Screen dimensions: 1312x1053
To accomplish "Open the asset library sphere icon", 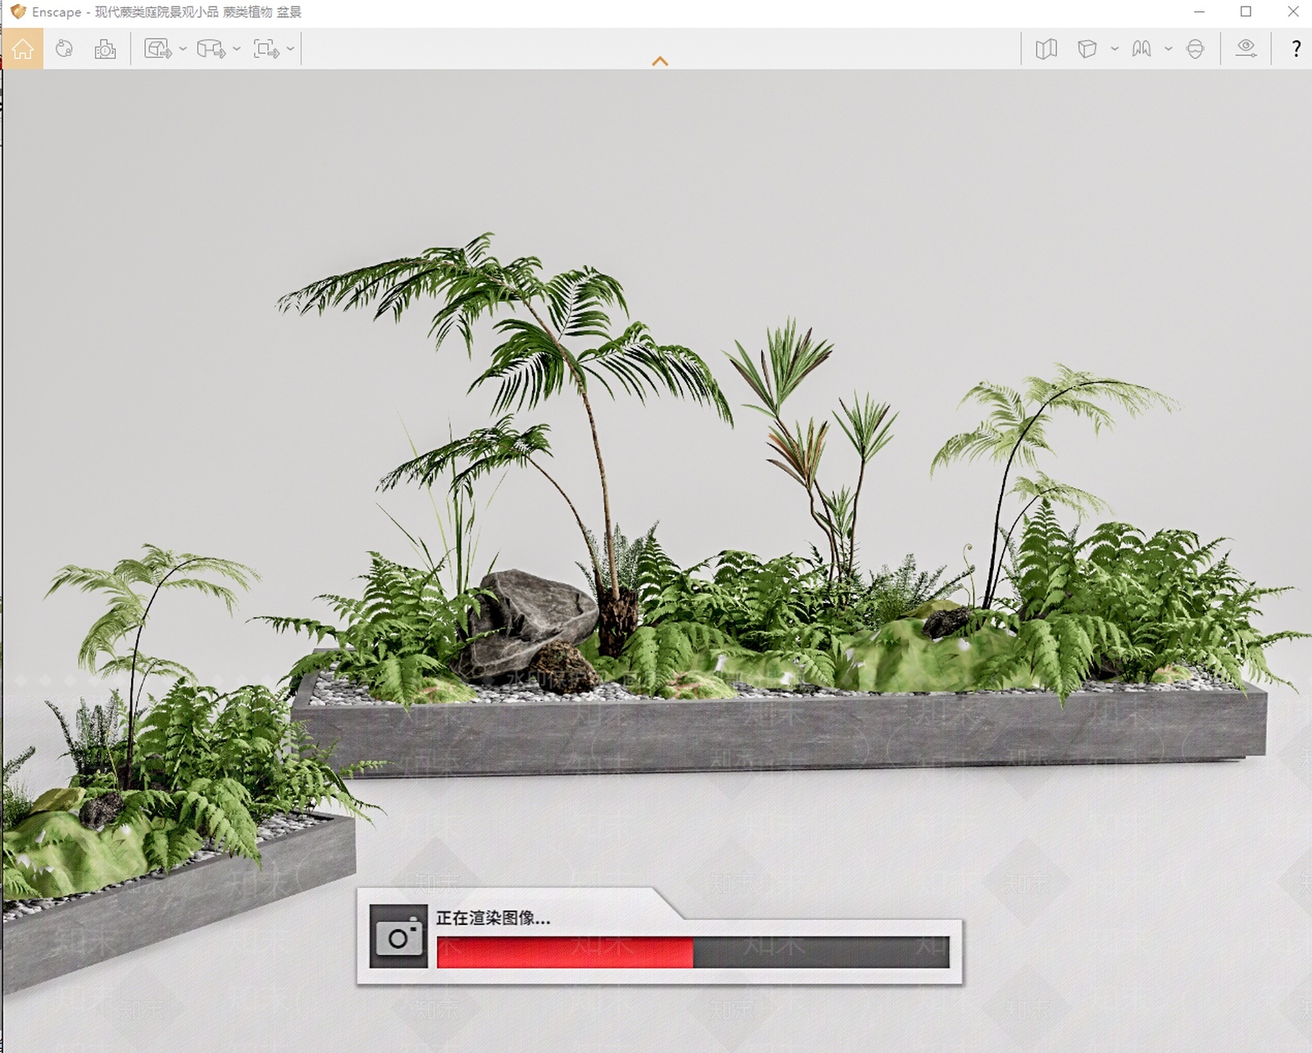I will 64,49.
